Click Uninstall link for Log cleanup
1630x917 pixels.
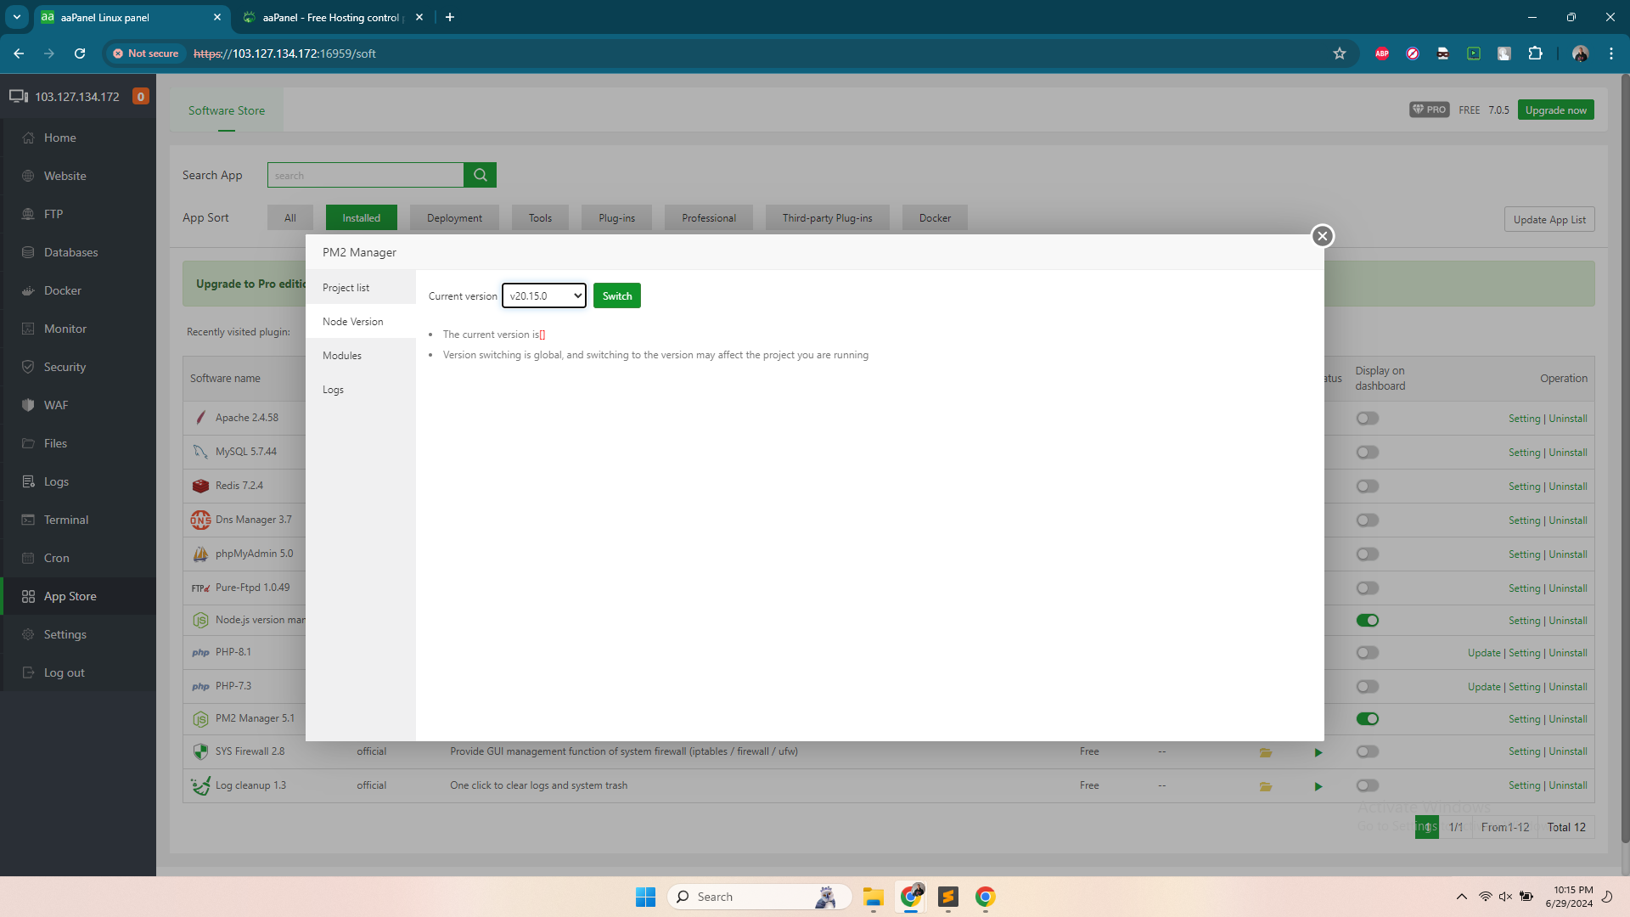point(1567,785)
